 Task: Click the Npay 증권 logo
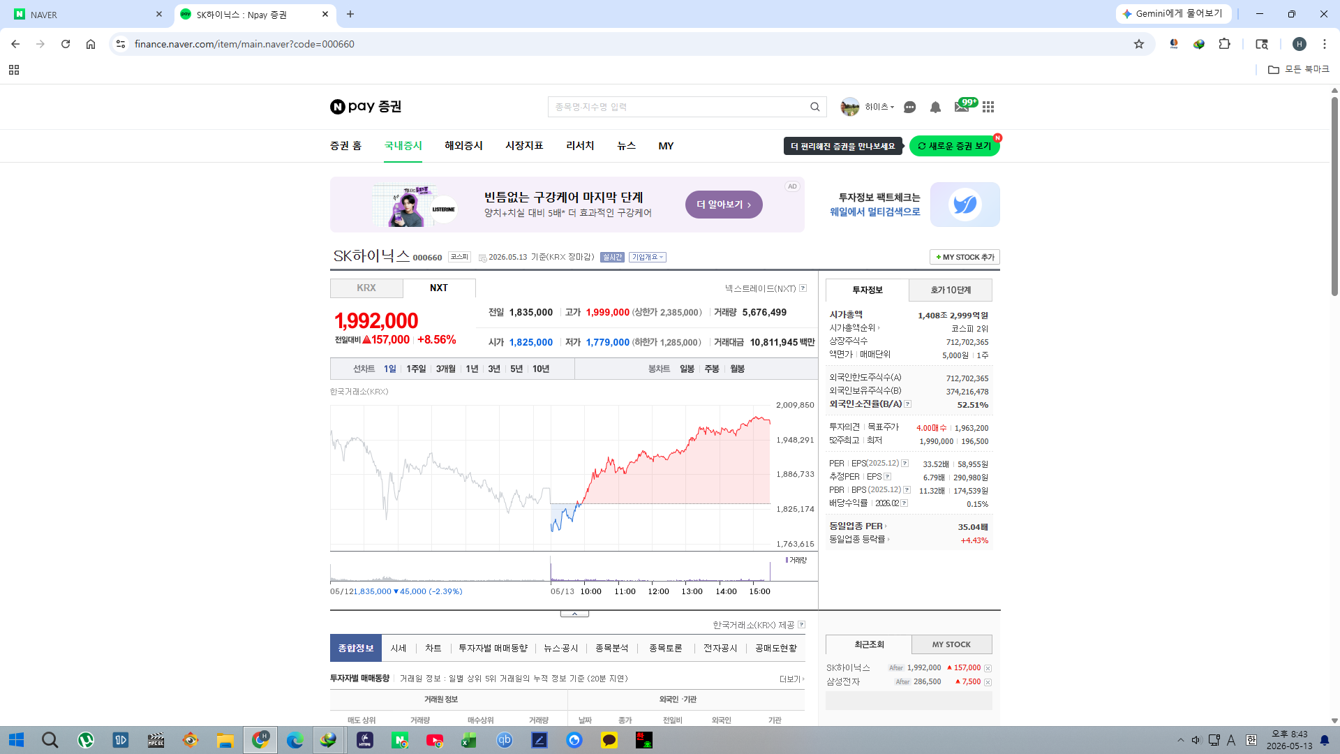point(366,106)
